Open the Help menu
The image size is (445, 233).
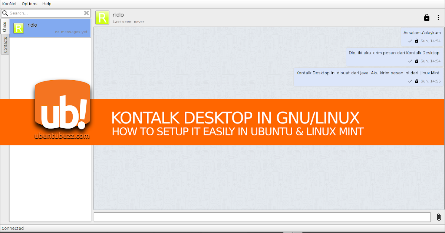(47, 4)
